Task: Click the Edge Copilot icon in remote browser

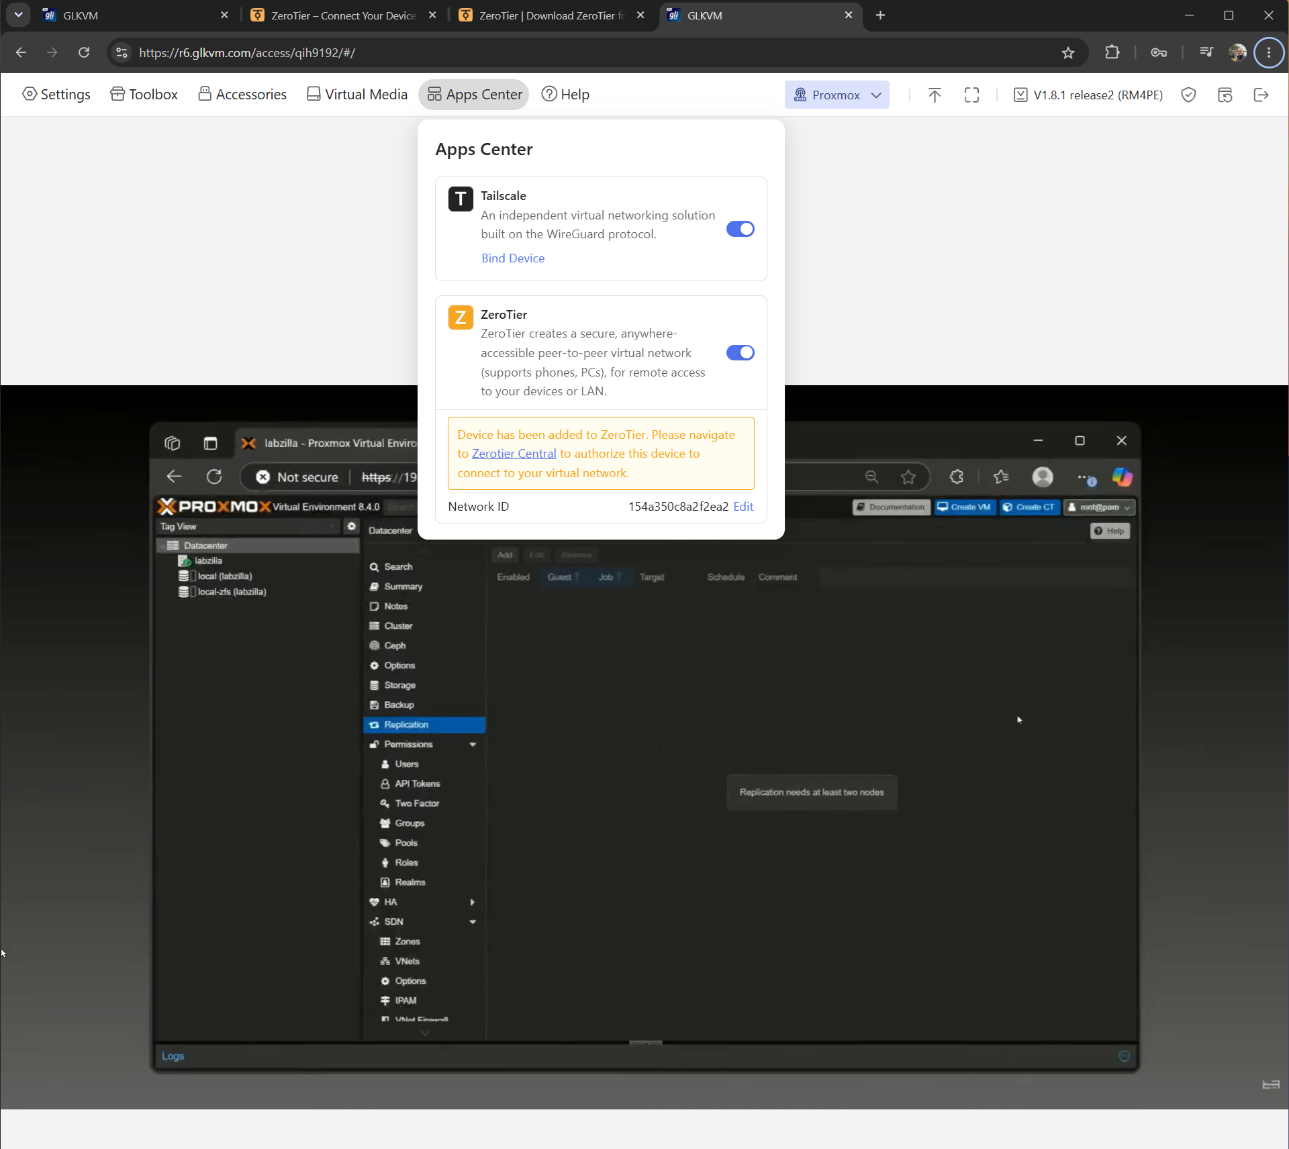Action: (x=1122, y=477)
